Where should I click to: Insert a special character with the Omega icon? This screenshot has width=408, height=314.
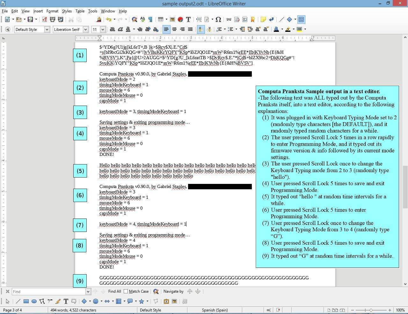tap(218, 19)
